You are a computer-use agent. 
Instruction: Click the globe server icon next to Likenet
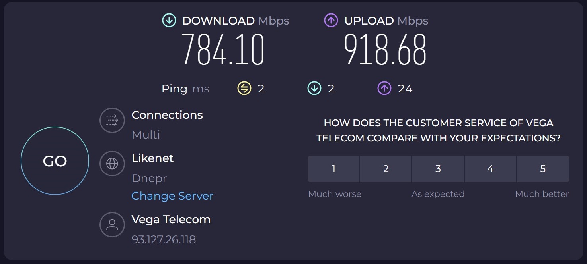pyautogui.click(x=112, y=163)
